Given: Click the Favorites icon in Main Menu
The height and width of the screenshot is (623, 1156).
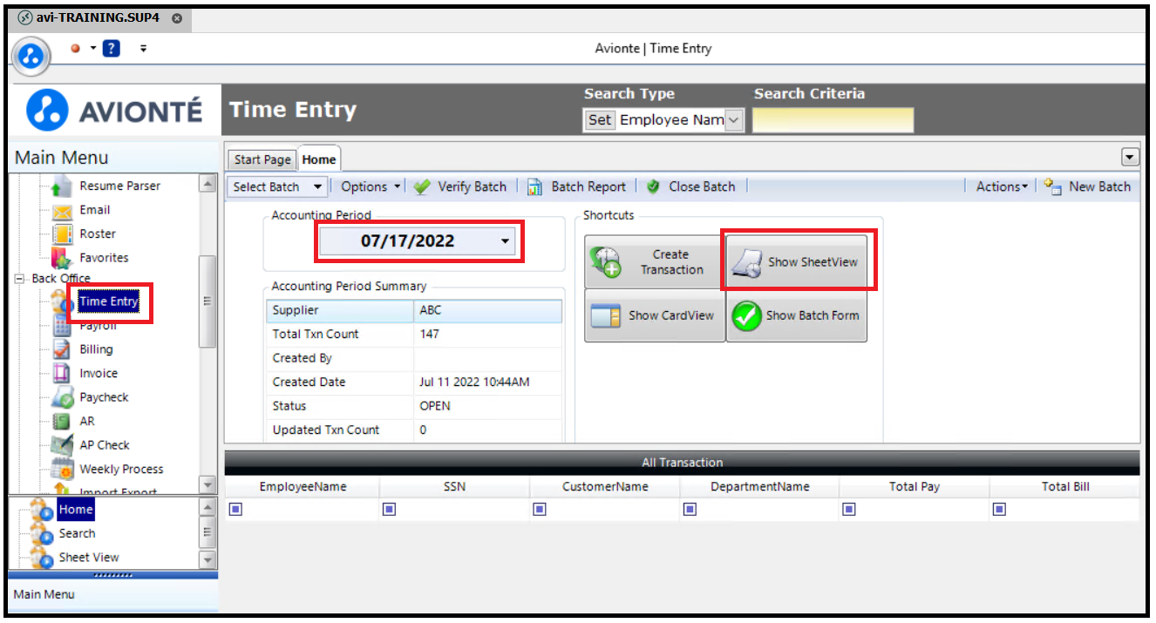Looking at the screenshot, I should click(x=61, y=258).
